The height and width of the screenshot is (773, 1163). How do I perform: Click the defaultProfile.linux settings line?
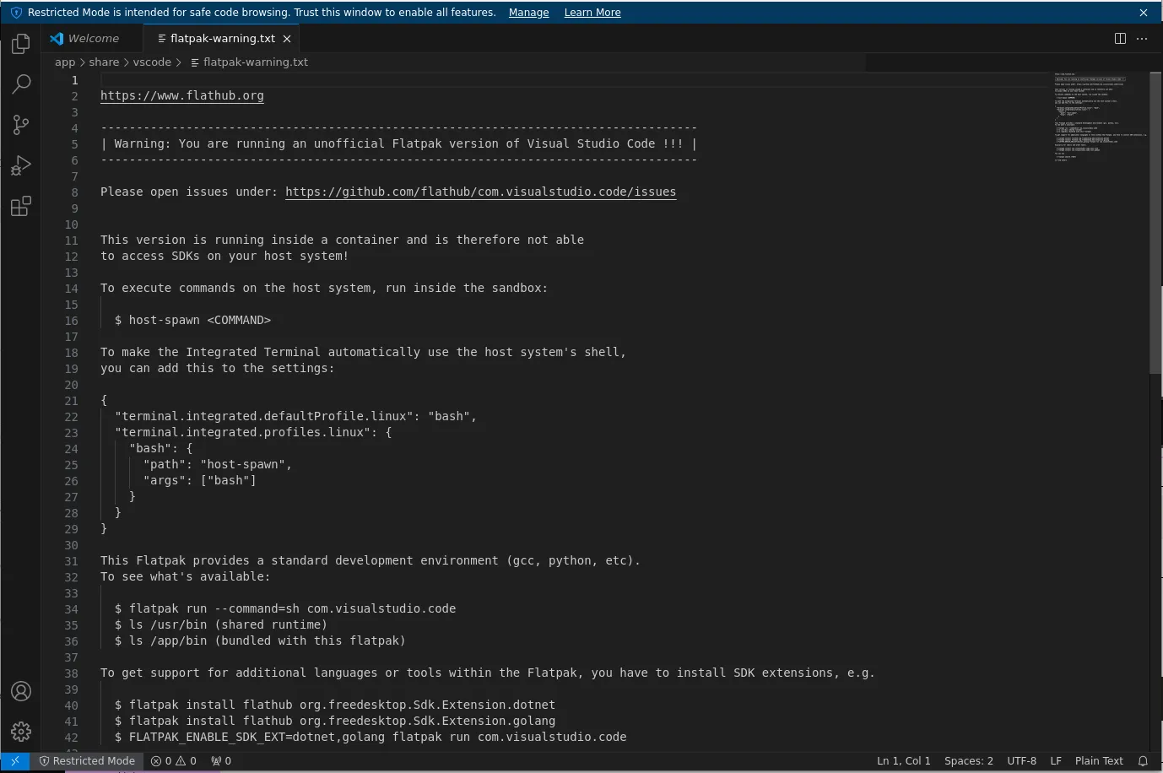point(296,416)
